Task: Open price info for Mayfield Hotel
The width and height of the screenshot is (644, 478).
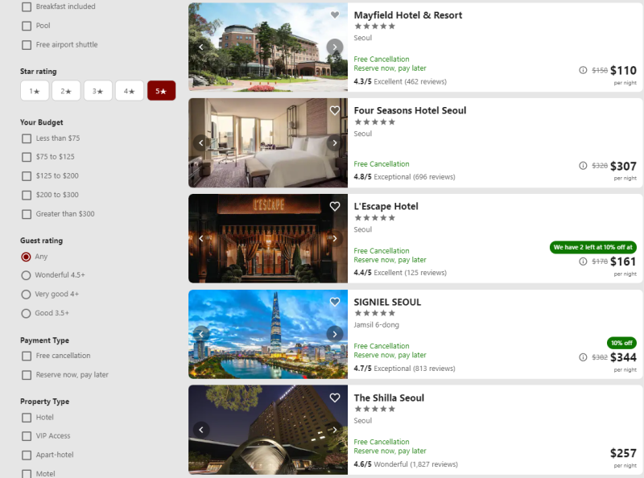Action: click(583, 70)
